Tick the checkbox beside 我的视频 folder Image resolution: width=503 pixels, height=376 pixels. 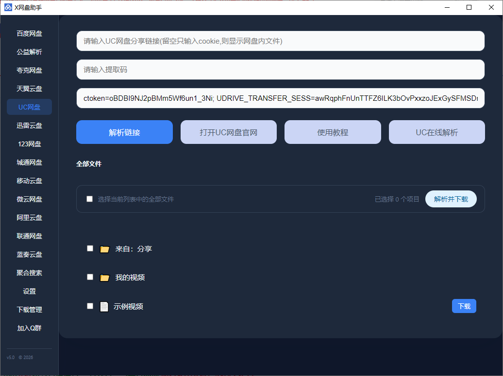click(x=90, y=277)
